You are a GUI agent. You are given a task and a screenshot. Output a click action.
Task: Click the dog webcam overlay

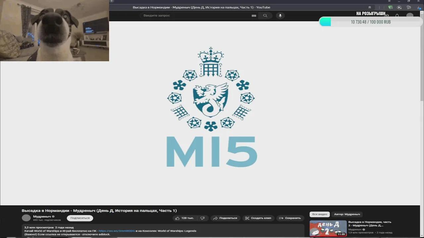tap(54, 30)
